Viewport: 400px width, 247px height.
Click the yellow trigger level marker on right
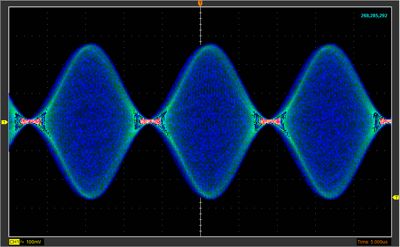[396, 197]
